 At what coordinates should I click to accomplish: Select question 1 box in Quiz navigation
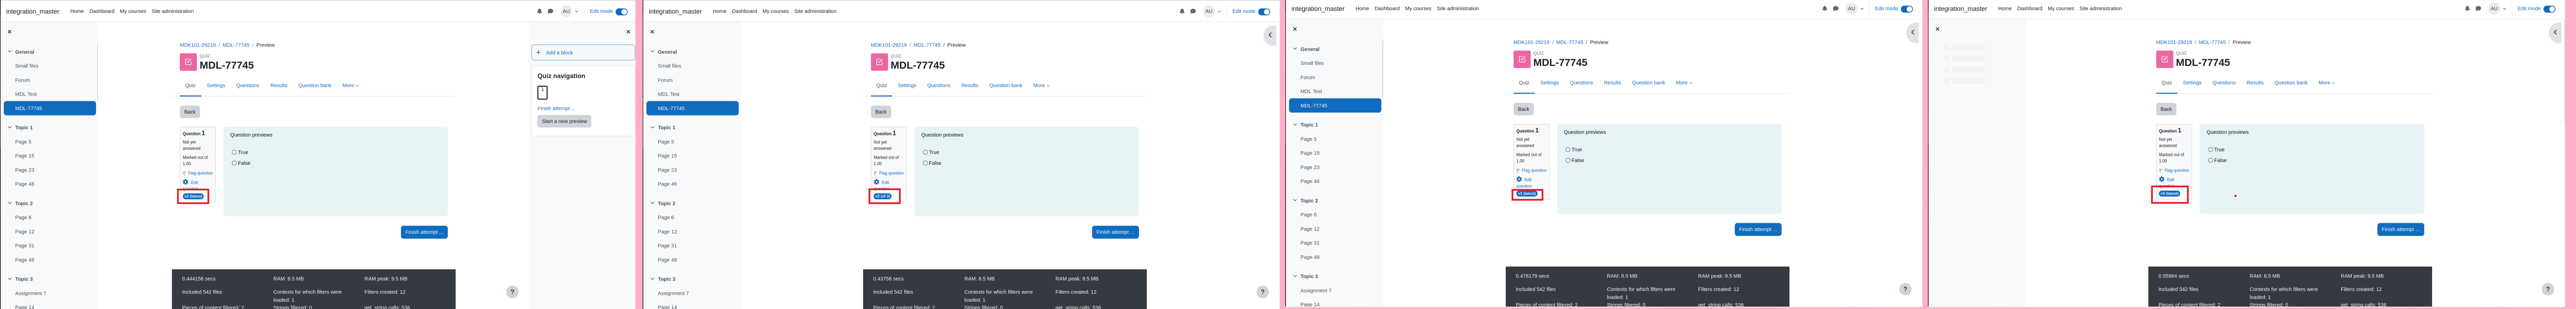pyautogui.click(x=542, y=92)
